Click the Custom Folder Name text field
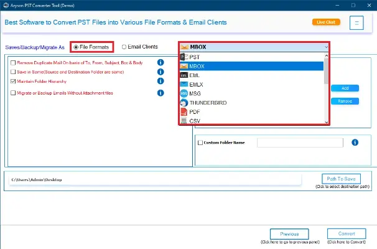Viewport: 377px width, 249px height. pos(300,143)
